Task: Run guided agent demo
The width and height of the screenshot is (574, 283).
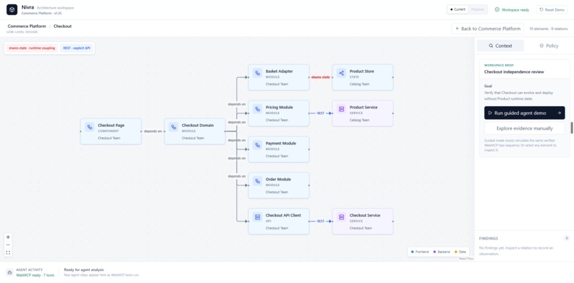Action: point(524,113)
